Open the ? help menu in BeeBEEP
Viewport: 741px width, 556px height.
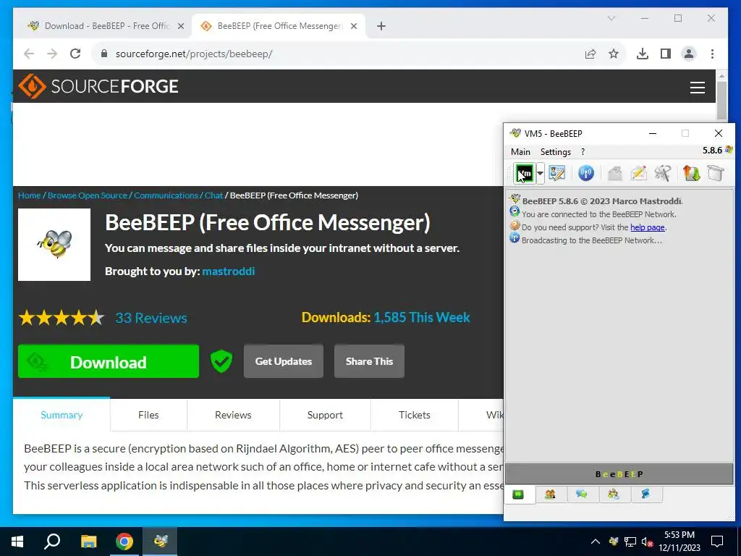(583, 152)
